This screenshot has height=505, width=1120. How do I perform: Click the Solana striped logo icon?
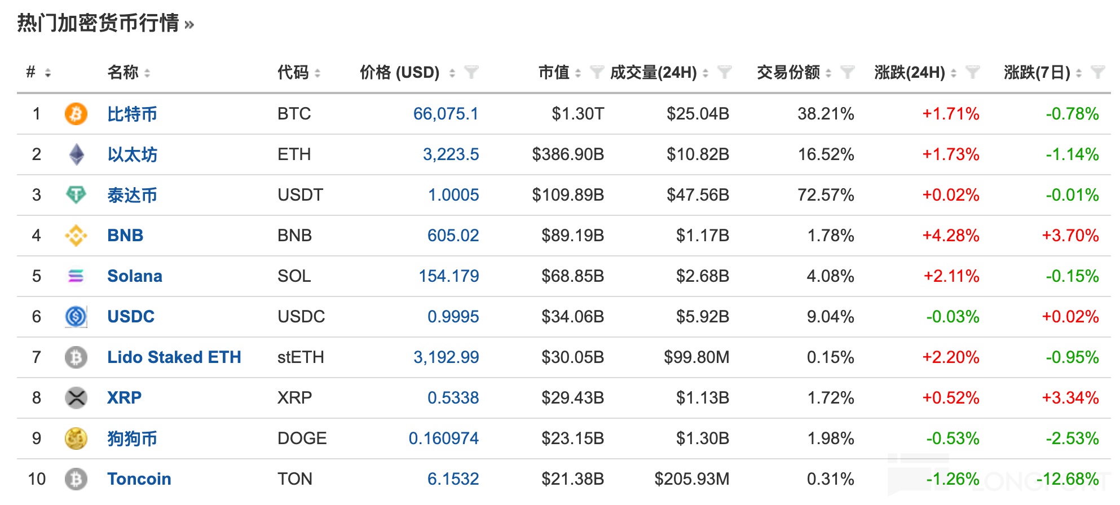click(x=76, y=276)
